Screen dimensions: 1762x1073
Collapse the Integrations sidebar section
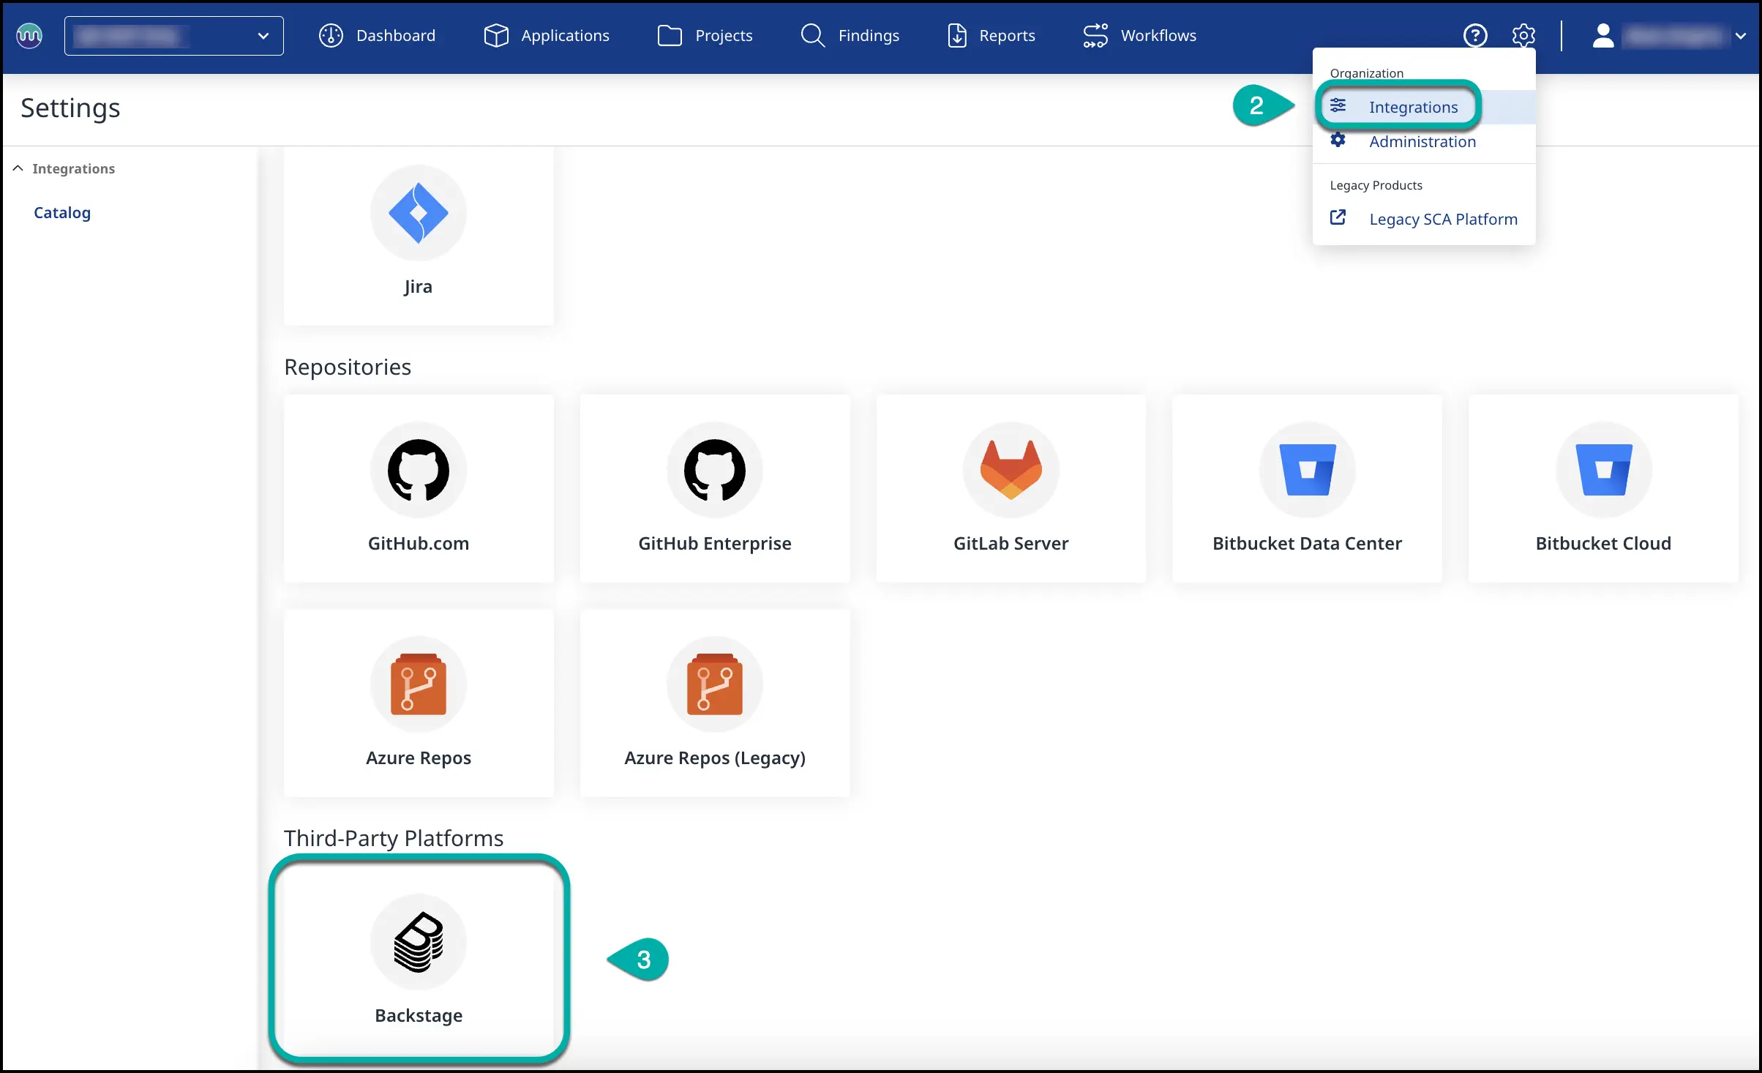(18, 168)
